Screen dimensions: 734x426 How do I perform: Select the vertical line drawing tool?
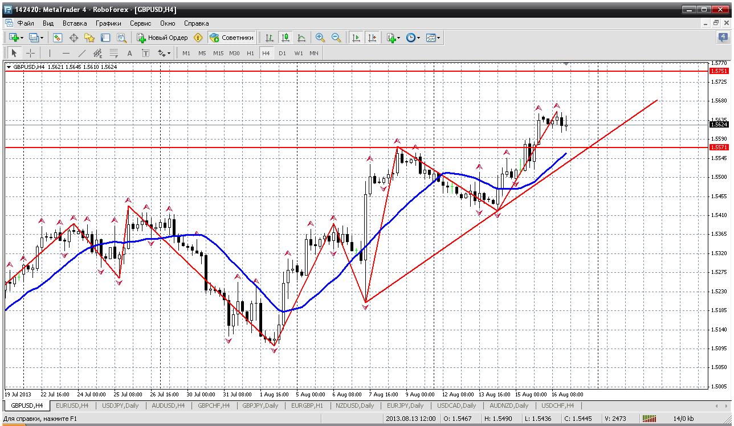click(50, 53)
